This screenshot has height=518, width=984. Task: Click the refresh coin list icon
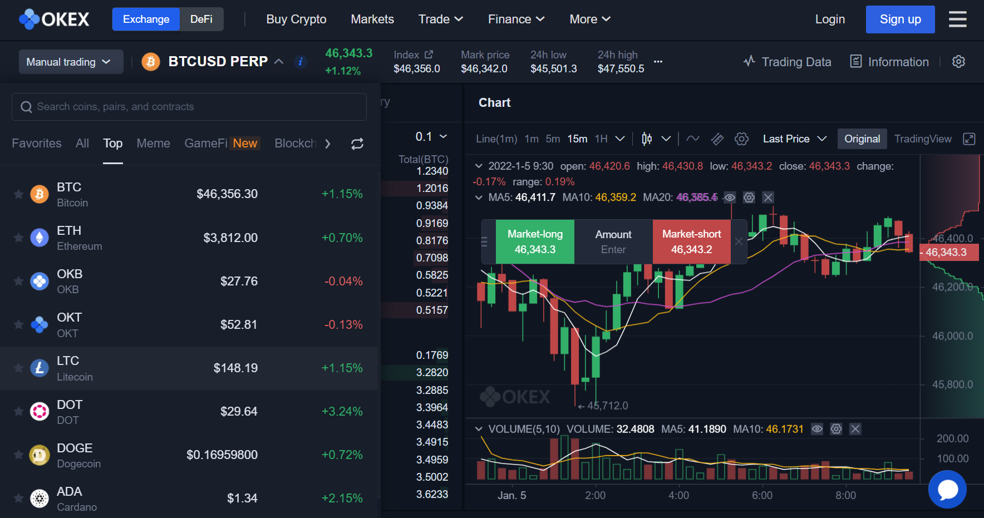[x=357, y=144]
